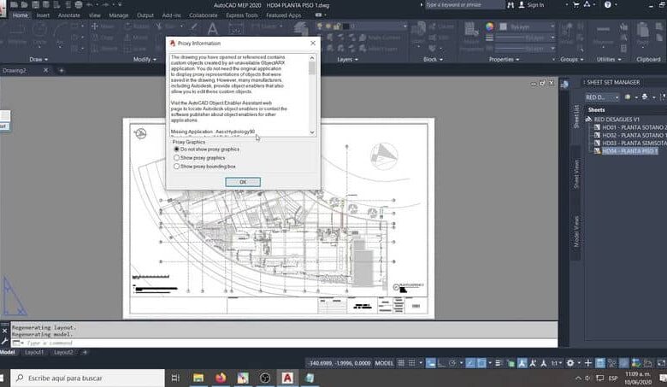Screen dimensions: 667x387
Task: Open Firefox from the Windows taskbar
Action: (x=221, y=378)
